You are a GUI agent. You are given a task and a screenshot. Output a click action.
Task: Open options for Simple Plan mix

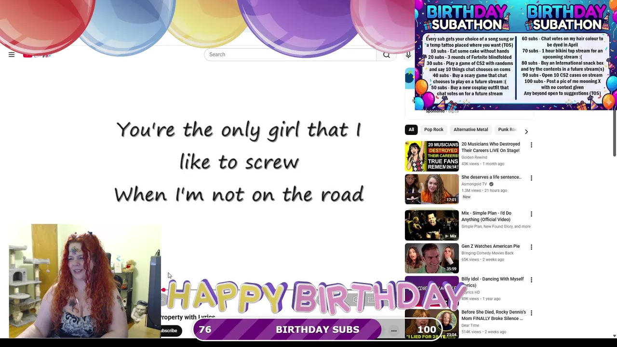pyautogui.click(x=531, y=214)
